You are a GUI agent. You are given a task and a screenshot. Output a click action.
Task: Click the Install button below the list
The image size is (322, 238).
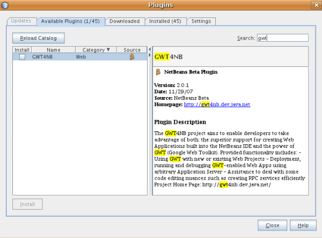click(x=27, y=204)
